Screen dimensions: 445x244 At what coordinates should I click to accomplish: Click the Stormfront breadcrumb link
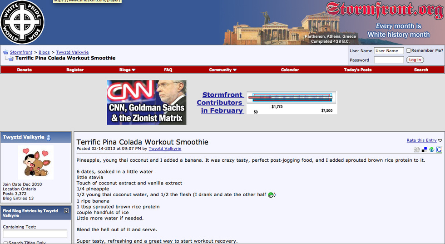click(x=21, y=52)
